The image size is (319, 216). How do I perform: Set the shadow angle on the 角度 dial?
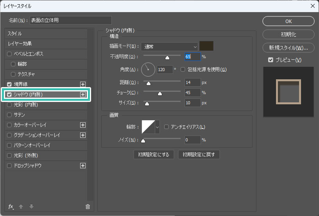coord(148,70)
